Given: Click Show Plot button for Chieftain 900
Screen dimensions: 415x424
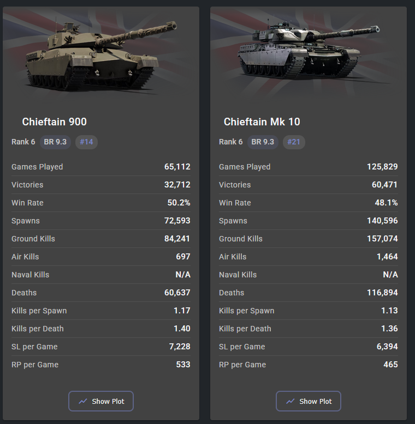Looking at the screenshot, I should tap(101, 401).
